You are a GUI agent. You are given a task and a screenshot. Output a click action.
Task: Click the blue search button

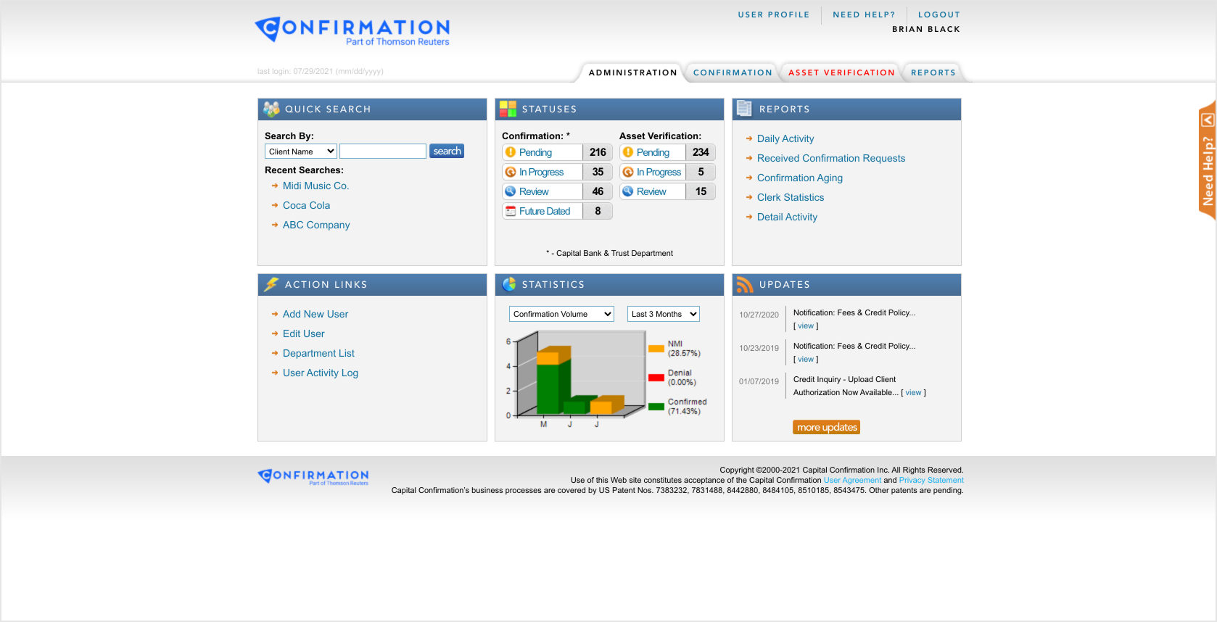(x=447, y=151)
